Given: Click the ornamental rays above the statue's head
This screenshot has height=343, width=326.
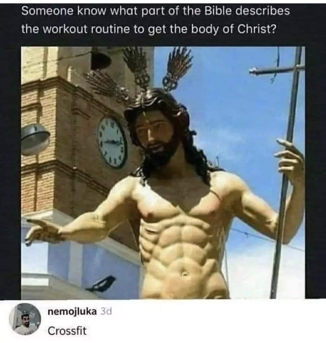Looking at the screenshot, I should tap(140, 72).
